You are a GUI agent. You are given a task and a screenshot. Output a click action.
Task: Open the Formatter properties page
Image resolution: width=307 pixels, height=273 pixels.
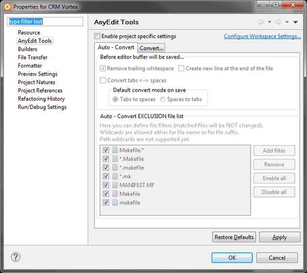click(x=30, y=66)
